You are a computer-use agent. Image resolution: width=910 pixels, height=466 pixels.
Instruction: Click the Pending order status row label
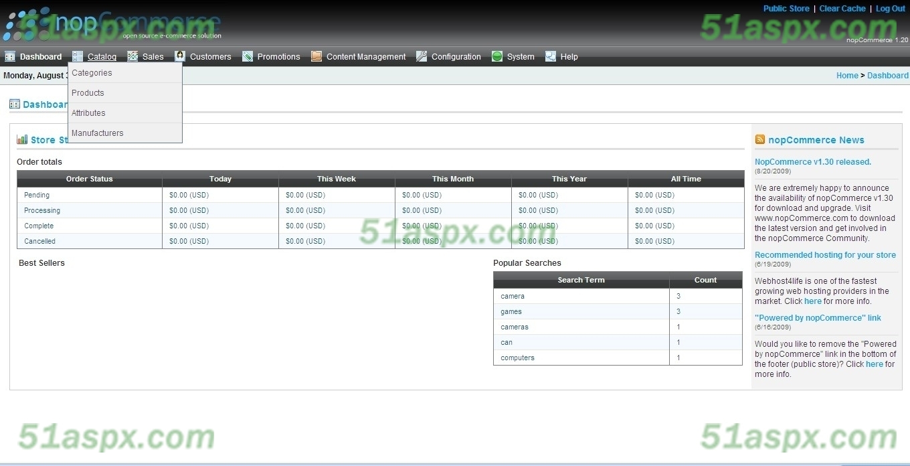37,196
